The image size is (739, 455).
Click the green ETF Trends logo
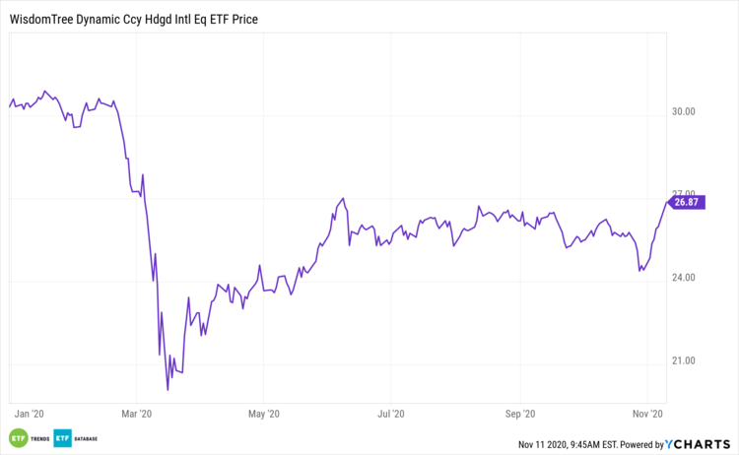click(18, 437)
